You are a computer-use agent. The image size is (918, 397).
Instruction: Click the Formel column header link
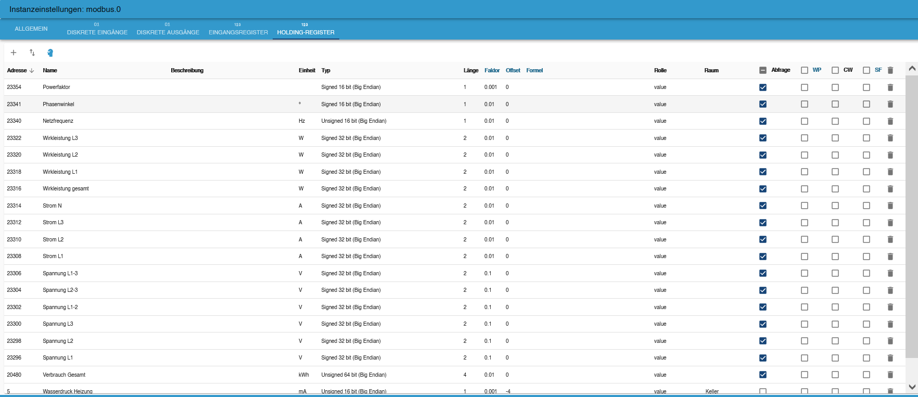(534, 70)
